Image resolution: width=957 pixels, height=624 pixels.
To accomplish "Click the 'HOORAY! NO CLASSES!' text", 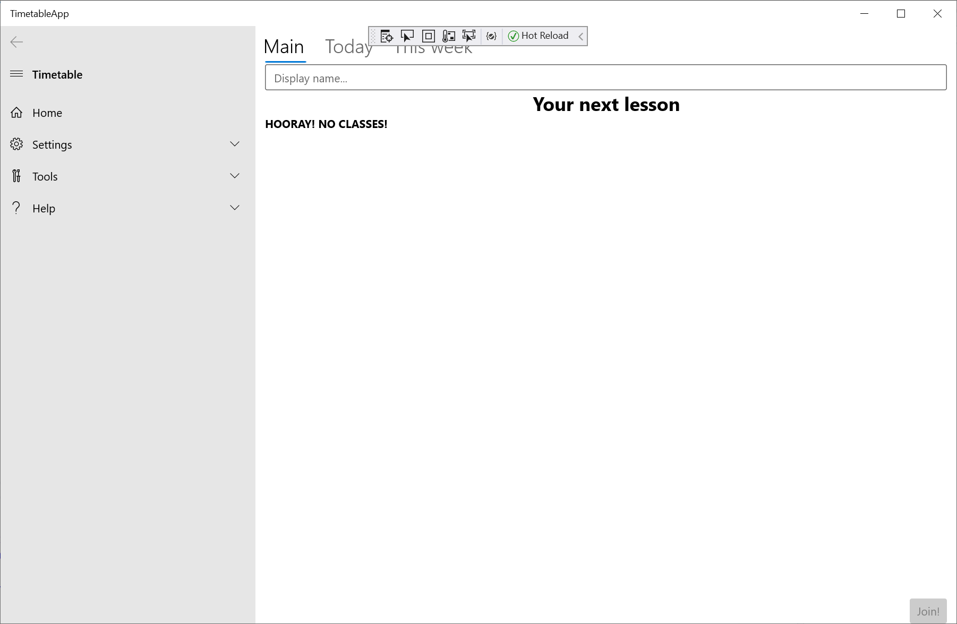I will point(326,124).
